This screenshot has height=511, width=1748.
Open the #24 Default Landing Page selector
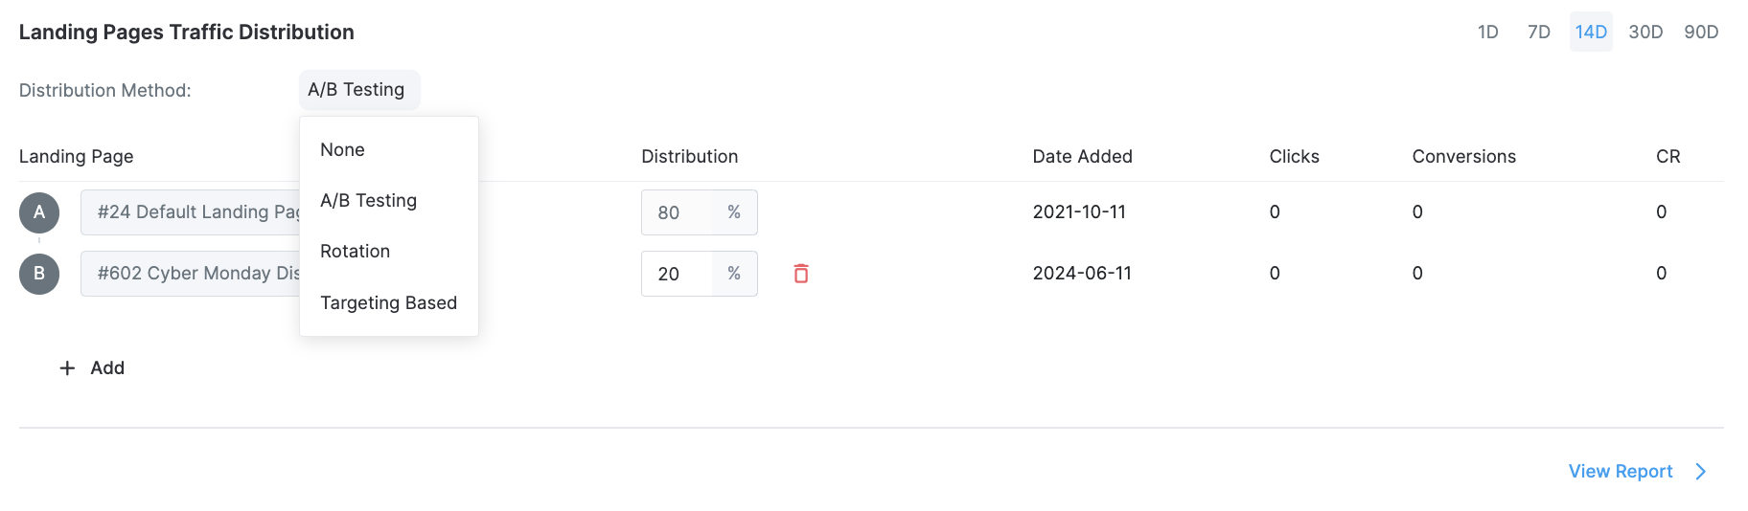[x=191, y=212]
